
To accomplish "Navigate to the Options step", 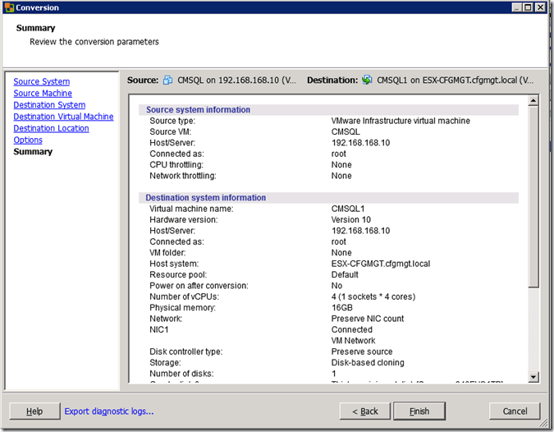I will pos(28,140).
